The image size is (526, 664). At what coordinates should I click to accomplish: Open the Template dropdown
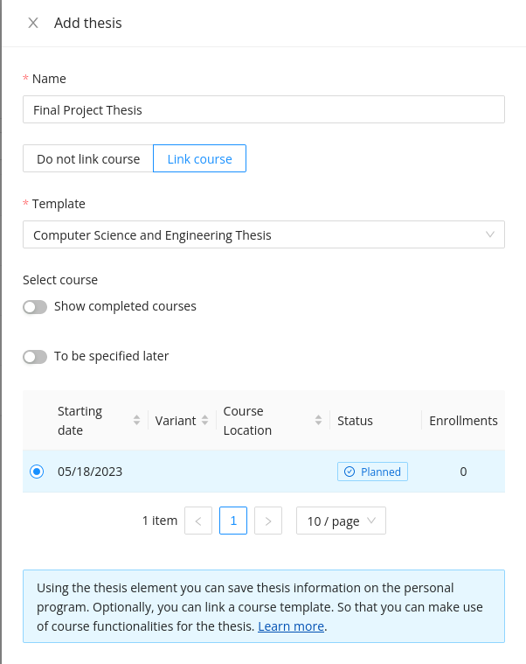click(263, 234)
